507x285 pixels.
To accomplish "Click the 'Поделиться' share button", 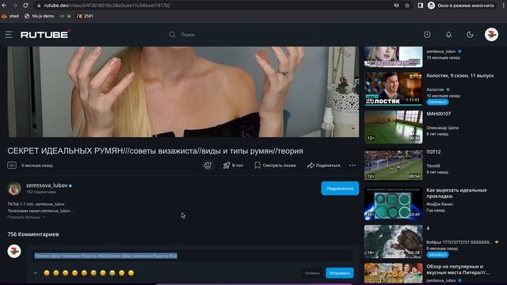I will (324, 165).
